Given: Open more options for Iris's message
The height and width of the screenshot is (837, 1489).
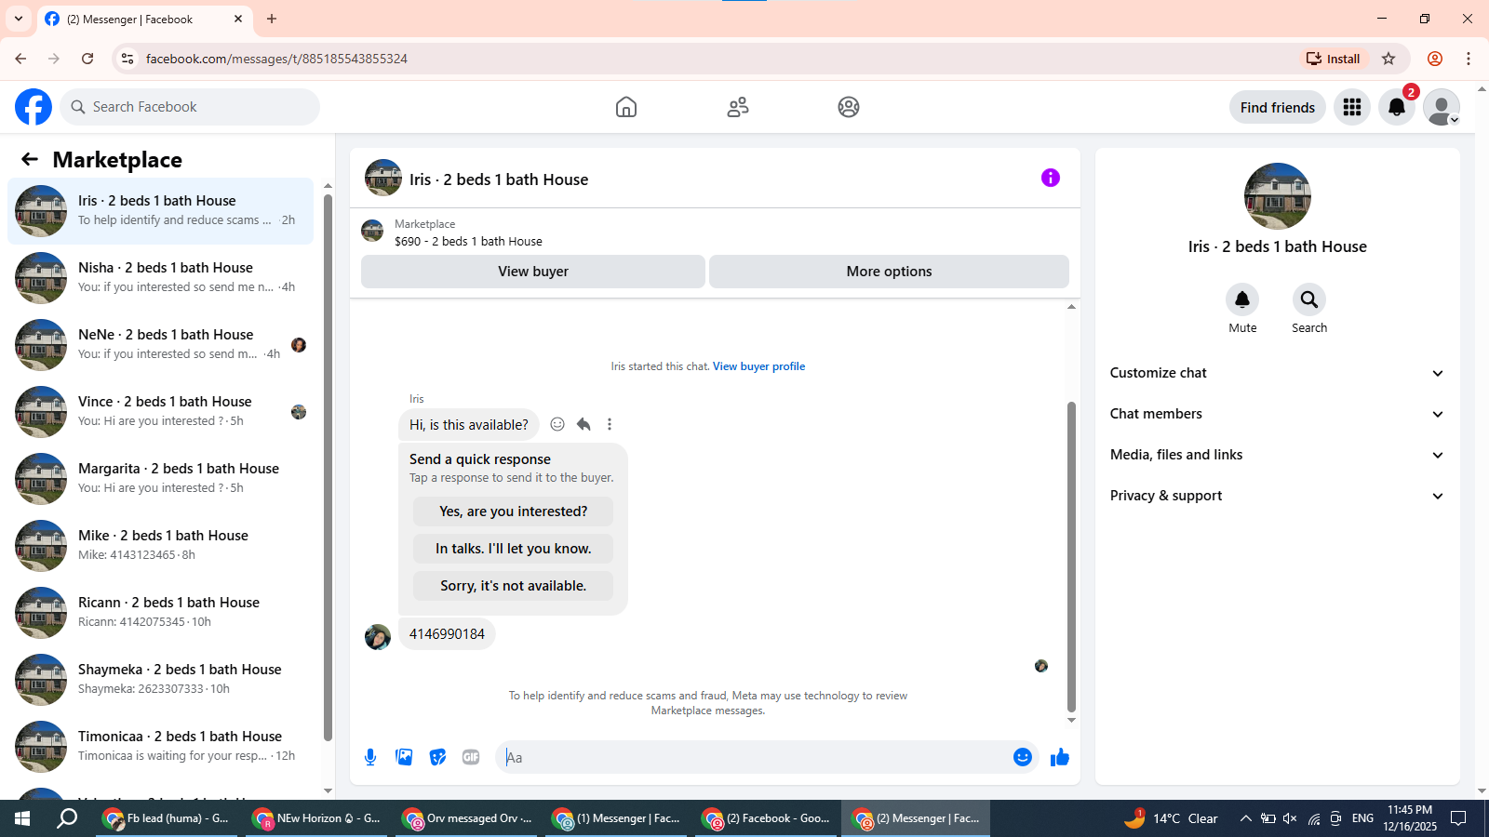Looking at the screenshot, I should (610, 424).
